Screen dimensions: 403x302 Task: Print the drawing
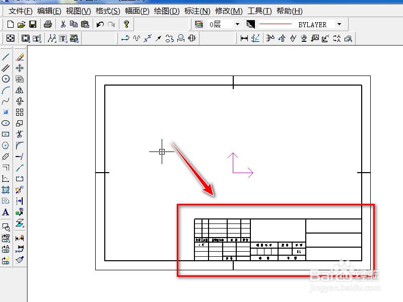[48, 24]
